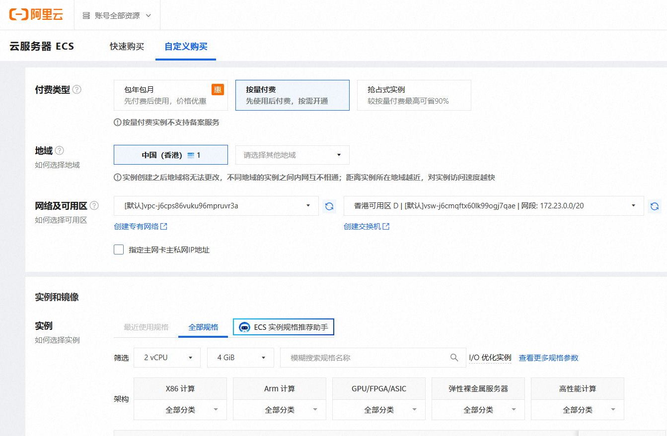The width and height of the screenshot is (667, 436).
Task: Select X86 计算 architecture
Action: point(180,388)
